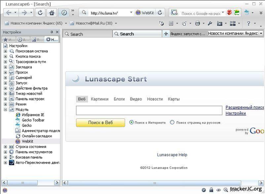Open the wrench tools icon
Viewport: 265px width, 194px height.
coord(209,24)
